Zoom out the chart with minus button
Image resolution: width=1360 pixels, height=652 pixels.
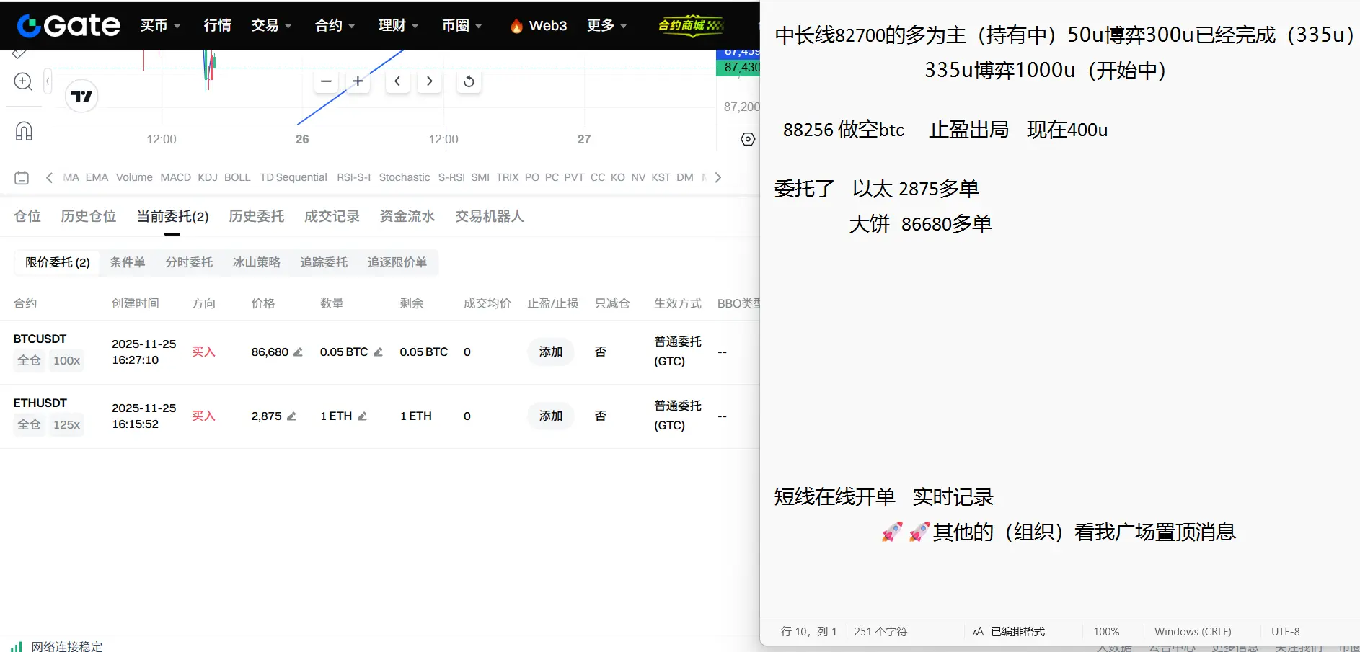coord(326,81)
